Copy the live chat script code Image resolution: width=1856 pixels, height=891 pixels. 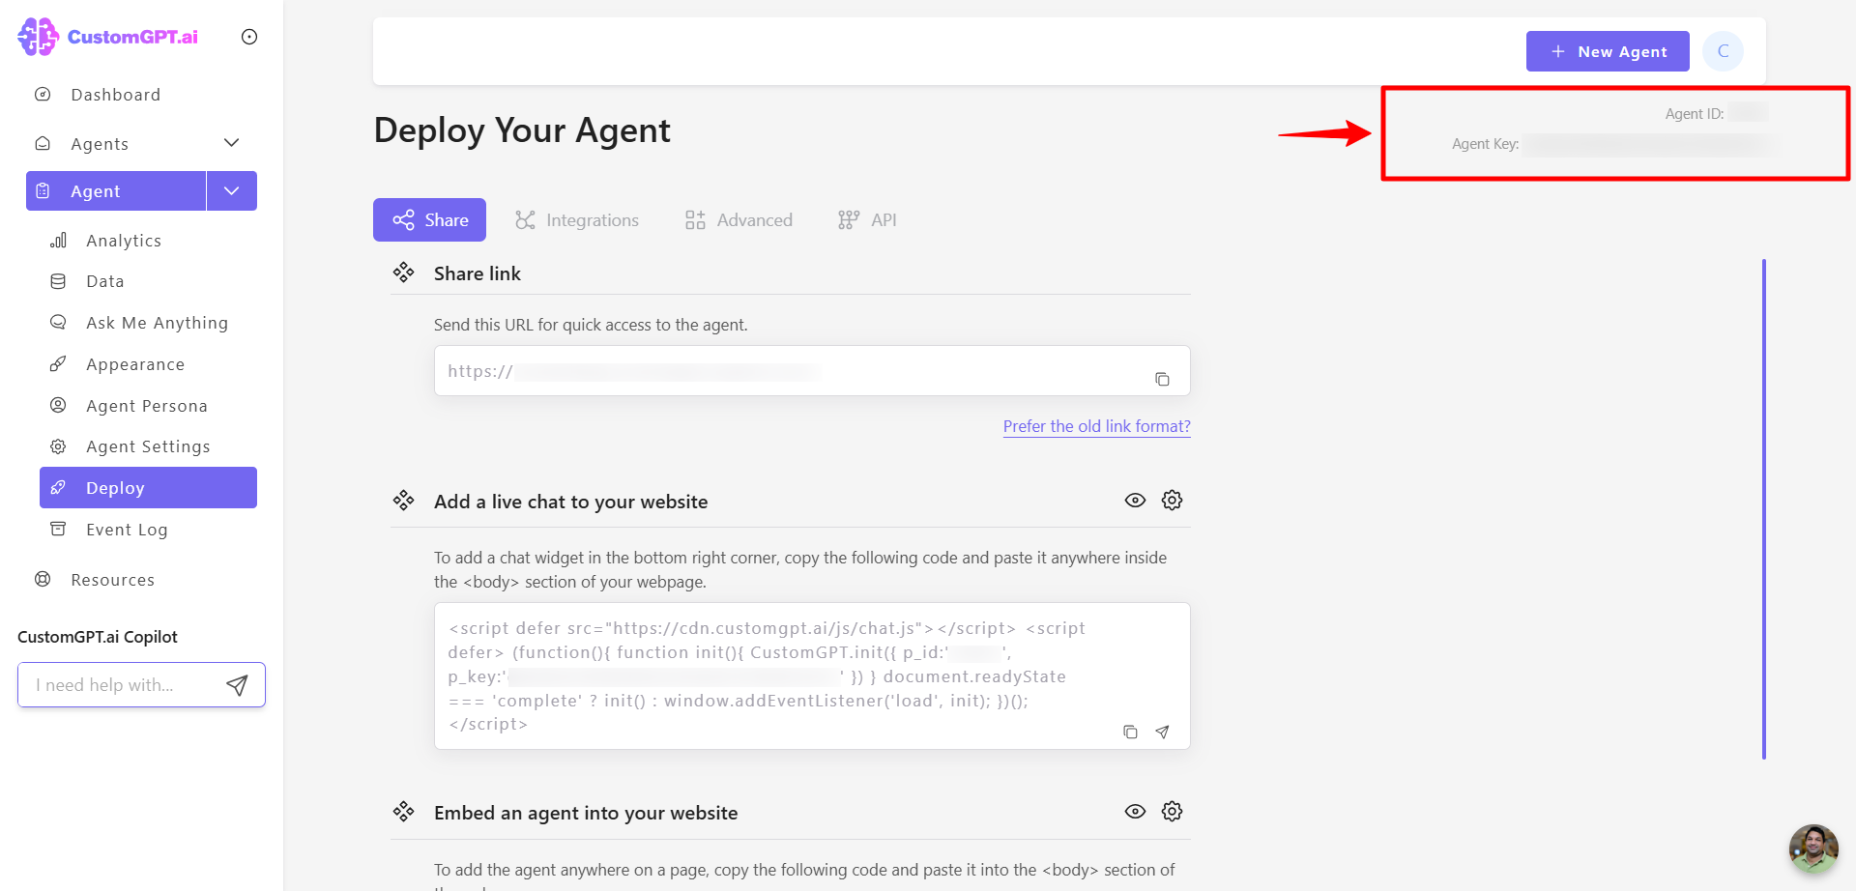[x=1130, y=732]
